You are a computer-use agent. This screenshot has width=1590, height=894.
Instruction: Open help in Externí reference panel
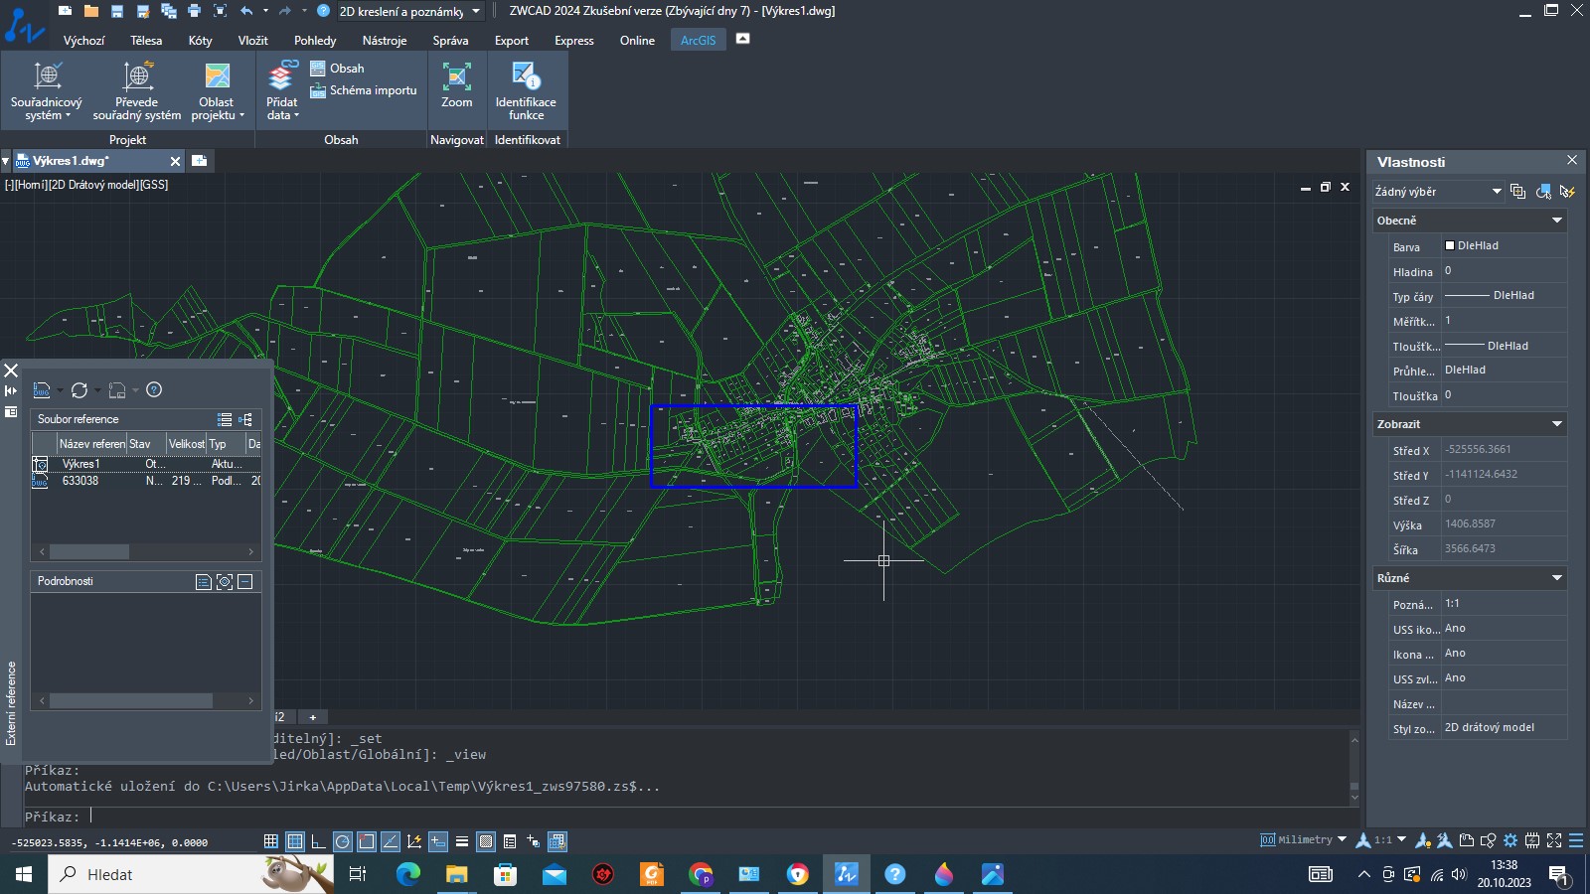pos(154,390)
